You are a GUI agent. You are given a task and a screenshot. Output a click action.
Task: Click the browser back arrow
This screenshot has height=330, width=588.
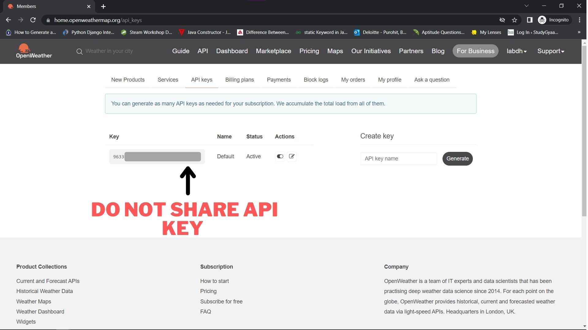8,20
